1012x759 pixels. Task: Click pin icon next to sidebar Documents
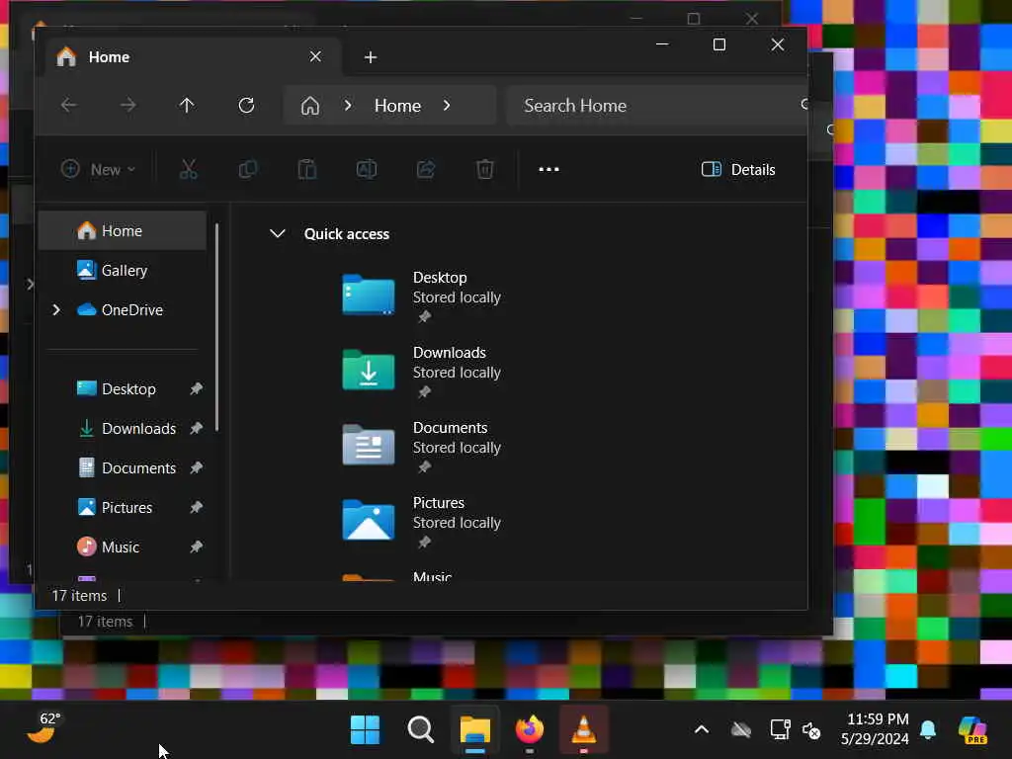tap(197, 467)
